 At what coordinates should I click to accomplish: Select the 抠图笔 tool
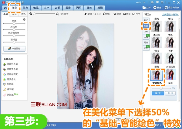pyautogui.click(x=8, y=84)
